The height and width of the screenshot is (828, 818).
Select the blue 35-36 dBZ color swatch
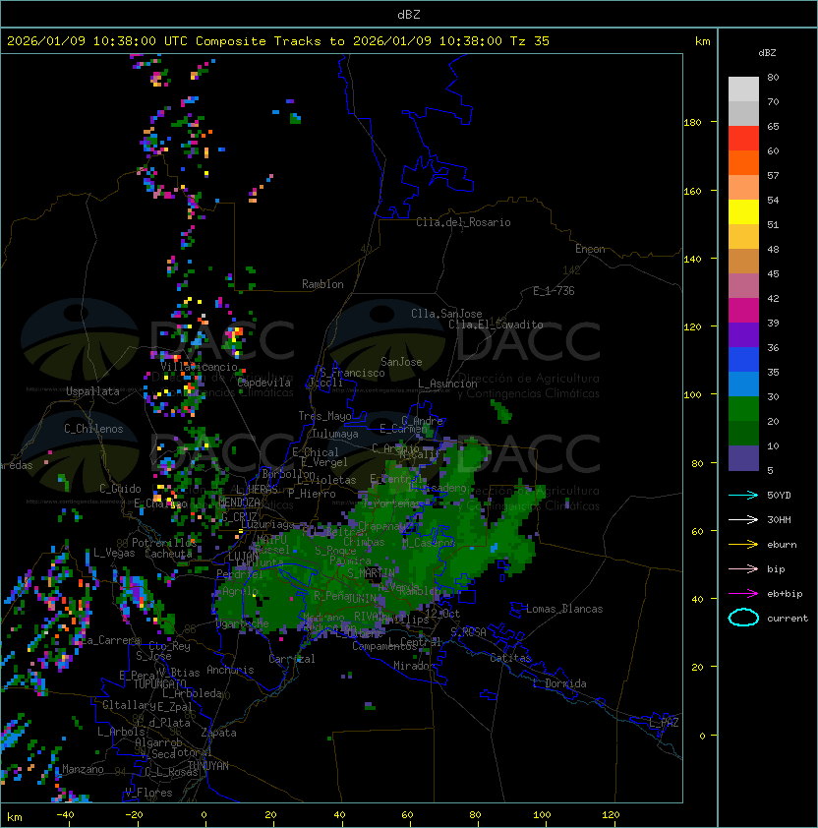(x=743, y=360)
